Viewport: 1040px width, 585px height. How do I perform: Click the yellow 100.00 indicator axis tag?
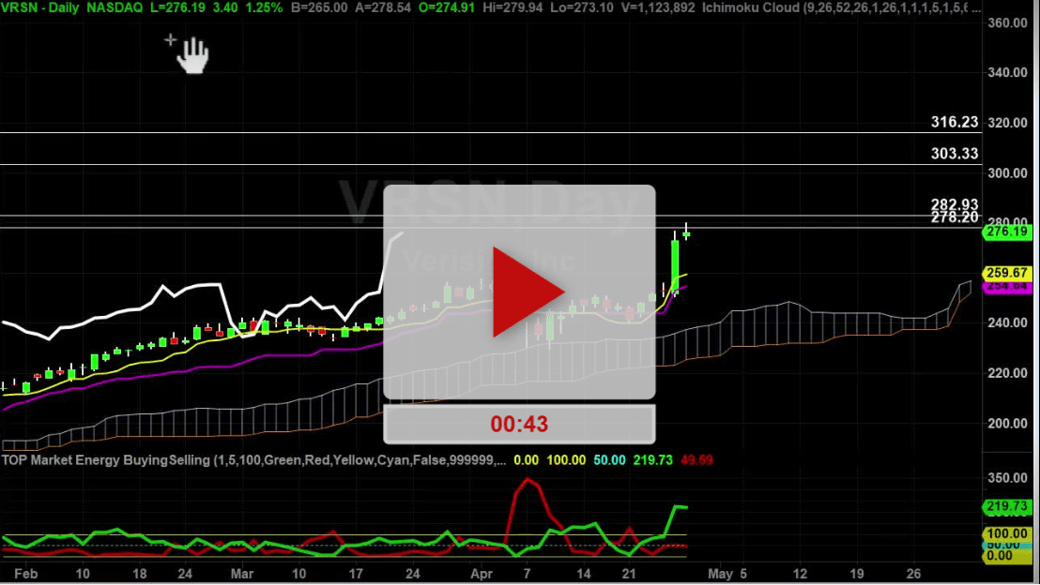click(x=1006, y=534)
